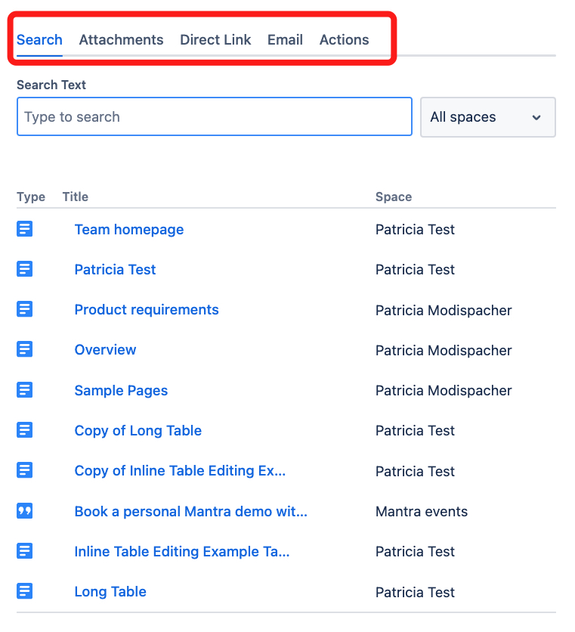Image resolution: width=575 pixels, height=632 pixels.
Task: Switch to the Attachments tab
Action: click(x=121, y=39)
